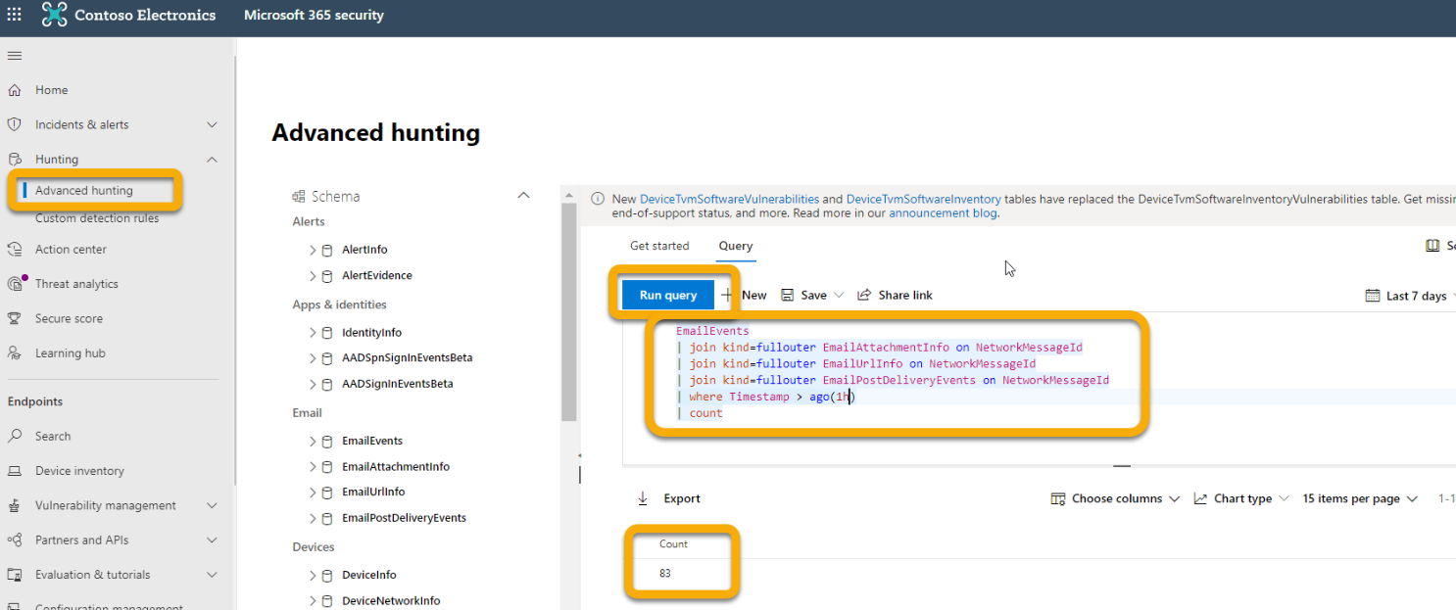Expand Evaluation & tutorials chevron
This screenshot has width=1456, height=610.
click(213, 575)
